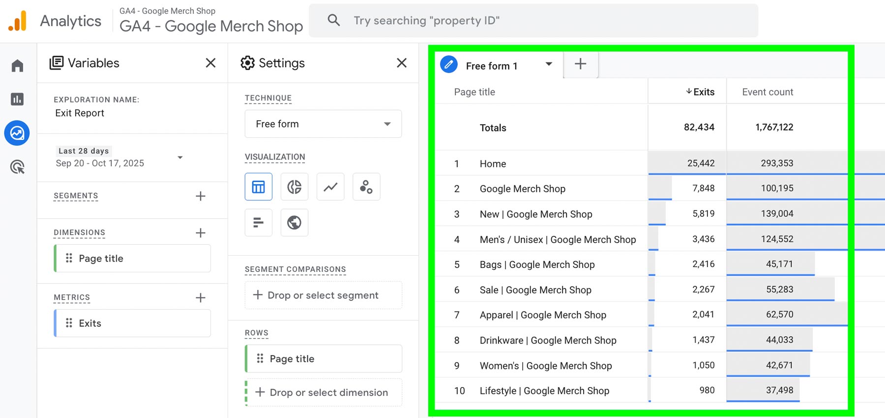885x418 pixels.
Task: Open Home from the left navigation
Action: pyautogui.click(x=17, y=66)
